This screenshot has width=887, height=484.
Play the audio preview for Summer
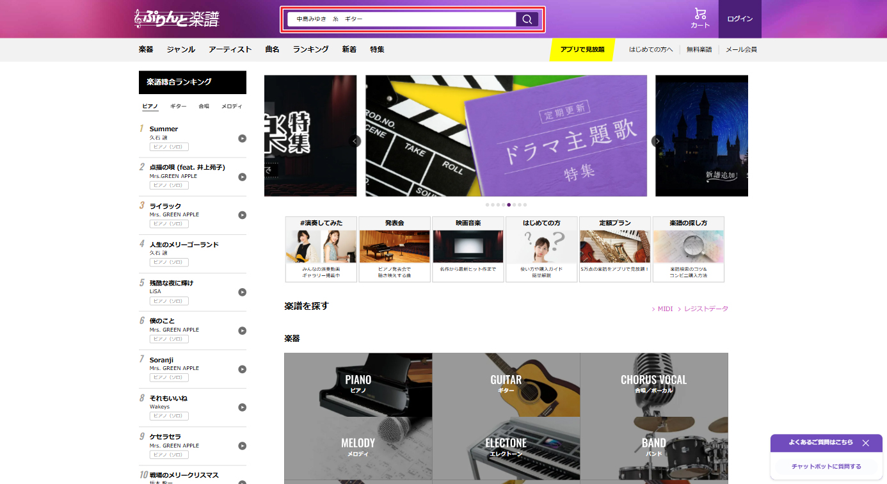242,138
